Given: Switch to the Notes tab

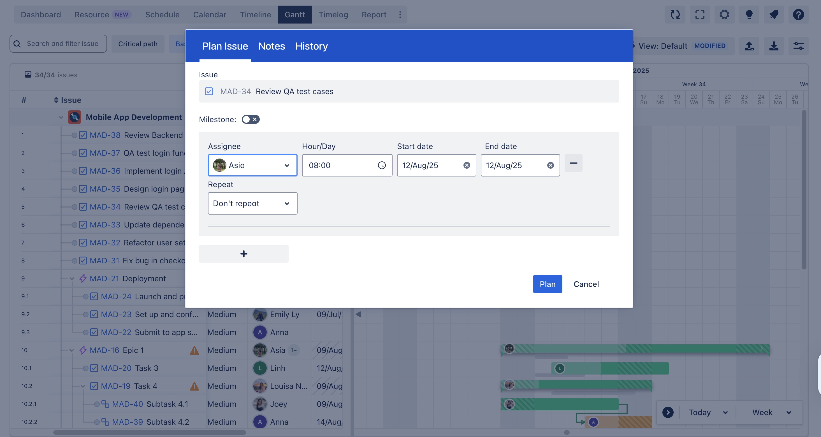Looking at the screenshot, I should point(272,46).
